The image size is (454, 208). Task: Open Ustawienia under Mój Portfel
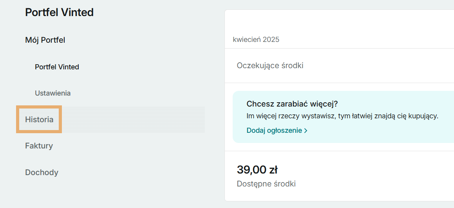[x=52, y=93]
